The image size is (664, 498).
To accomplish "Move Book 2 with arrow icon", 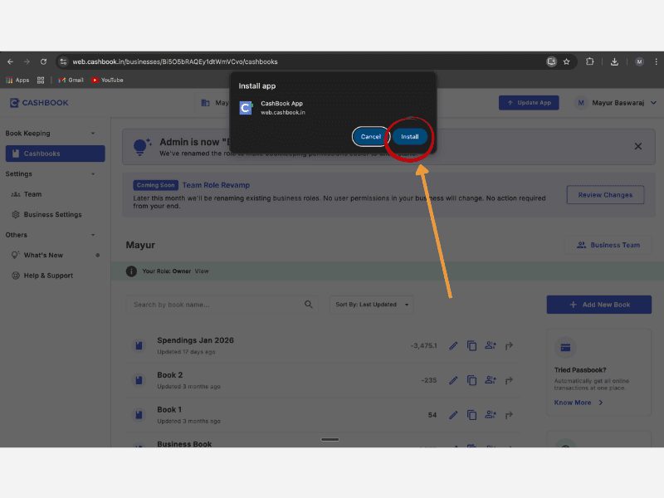I will coord(509,381).
